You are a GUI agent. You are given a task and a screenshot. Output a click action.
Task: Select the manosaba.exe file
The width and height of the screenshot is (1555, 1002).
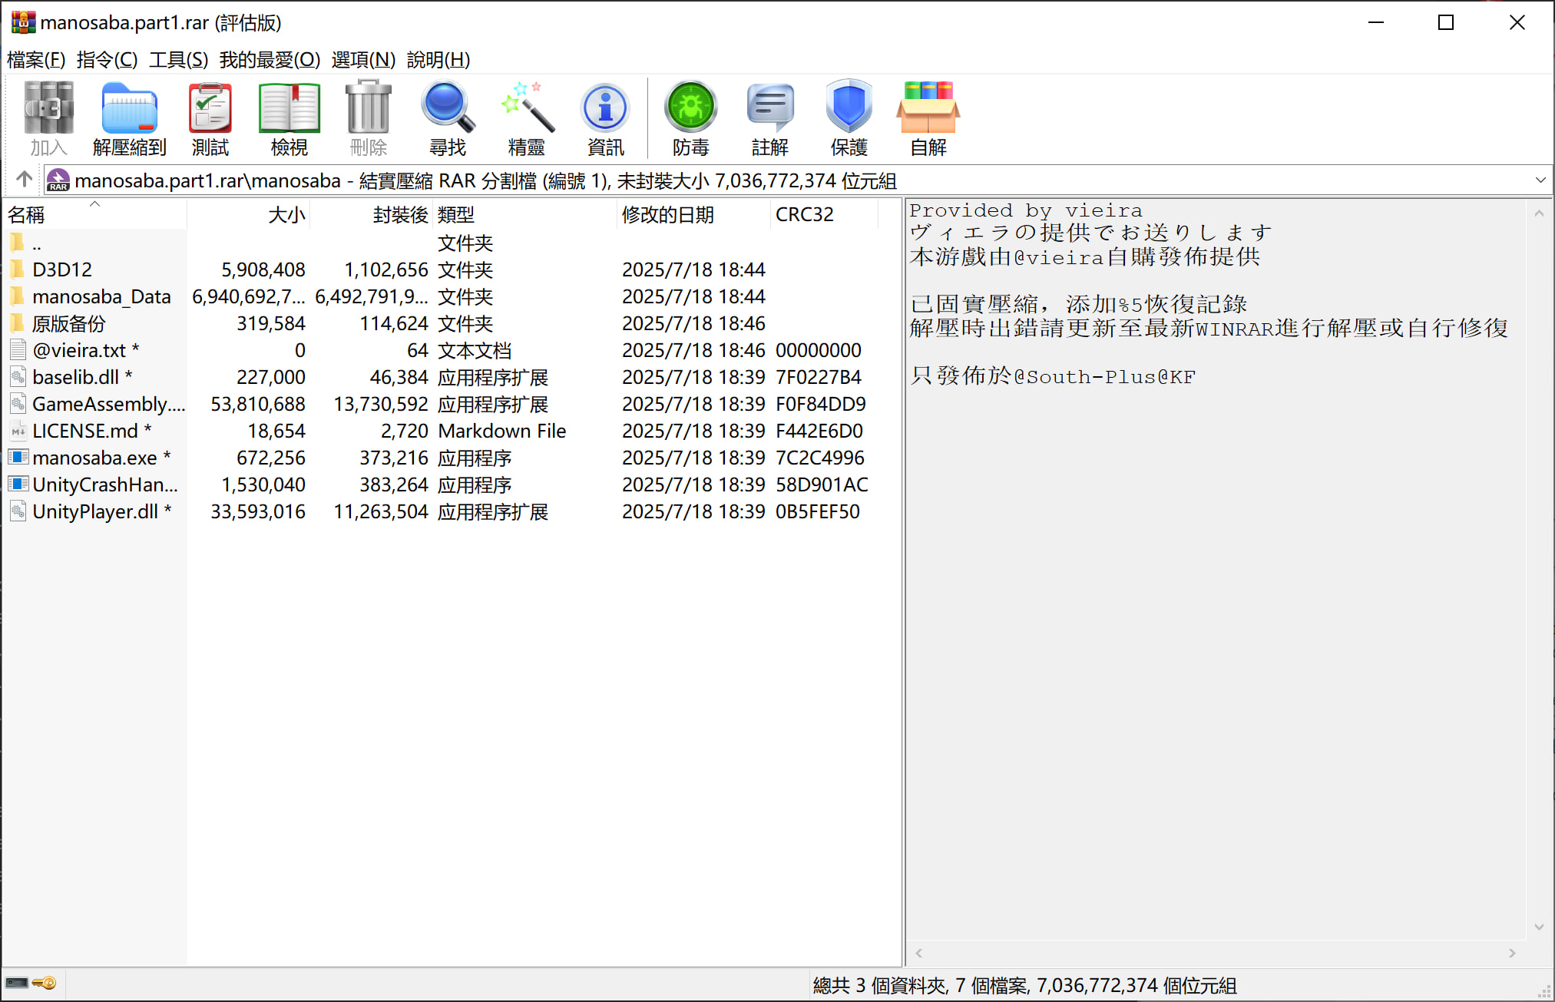94,458
